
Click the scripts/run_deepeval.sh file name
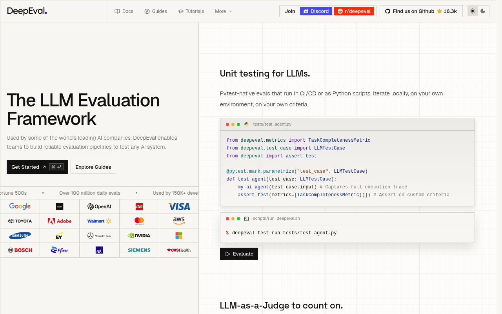(276, 218)
